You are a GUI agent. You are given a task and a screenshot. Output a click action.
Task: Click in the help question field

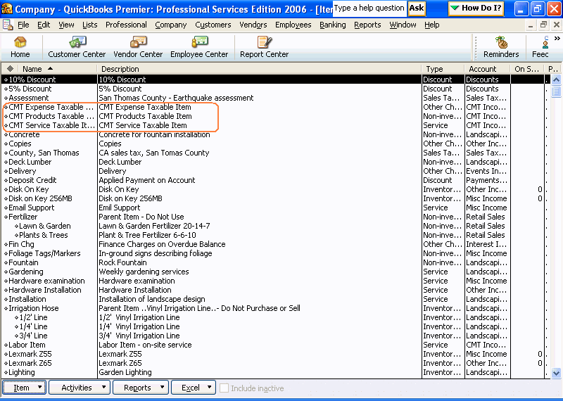(369, 8)
